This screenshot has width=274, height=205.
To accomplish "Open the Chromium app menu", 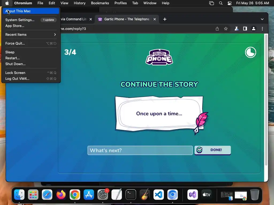I will (x=23, y=3).
